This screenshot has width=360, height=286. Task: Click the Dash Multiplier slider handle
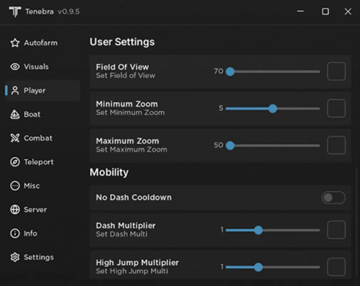pyautogui.click(x=258, y=230)
